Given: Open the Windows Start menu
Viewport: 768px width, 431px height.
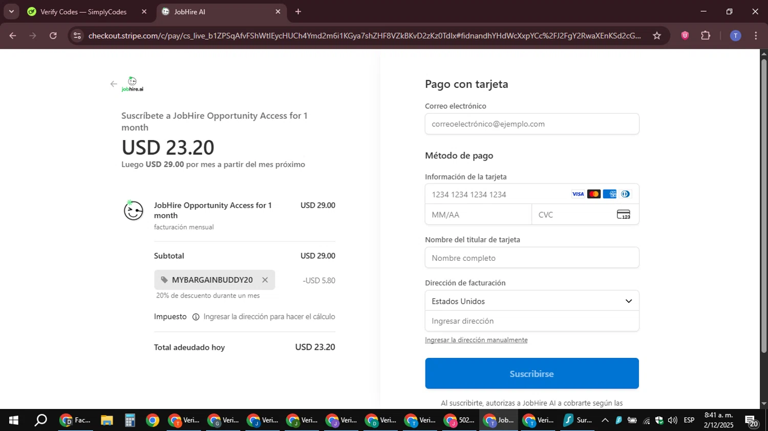Looking at the screenshot, I should (x=14, y=421).
